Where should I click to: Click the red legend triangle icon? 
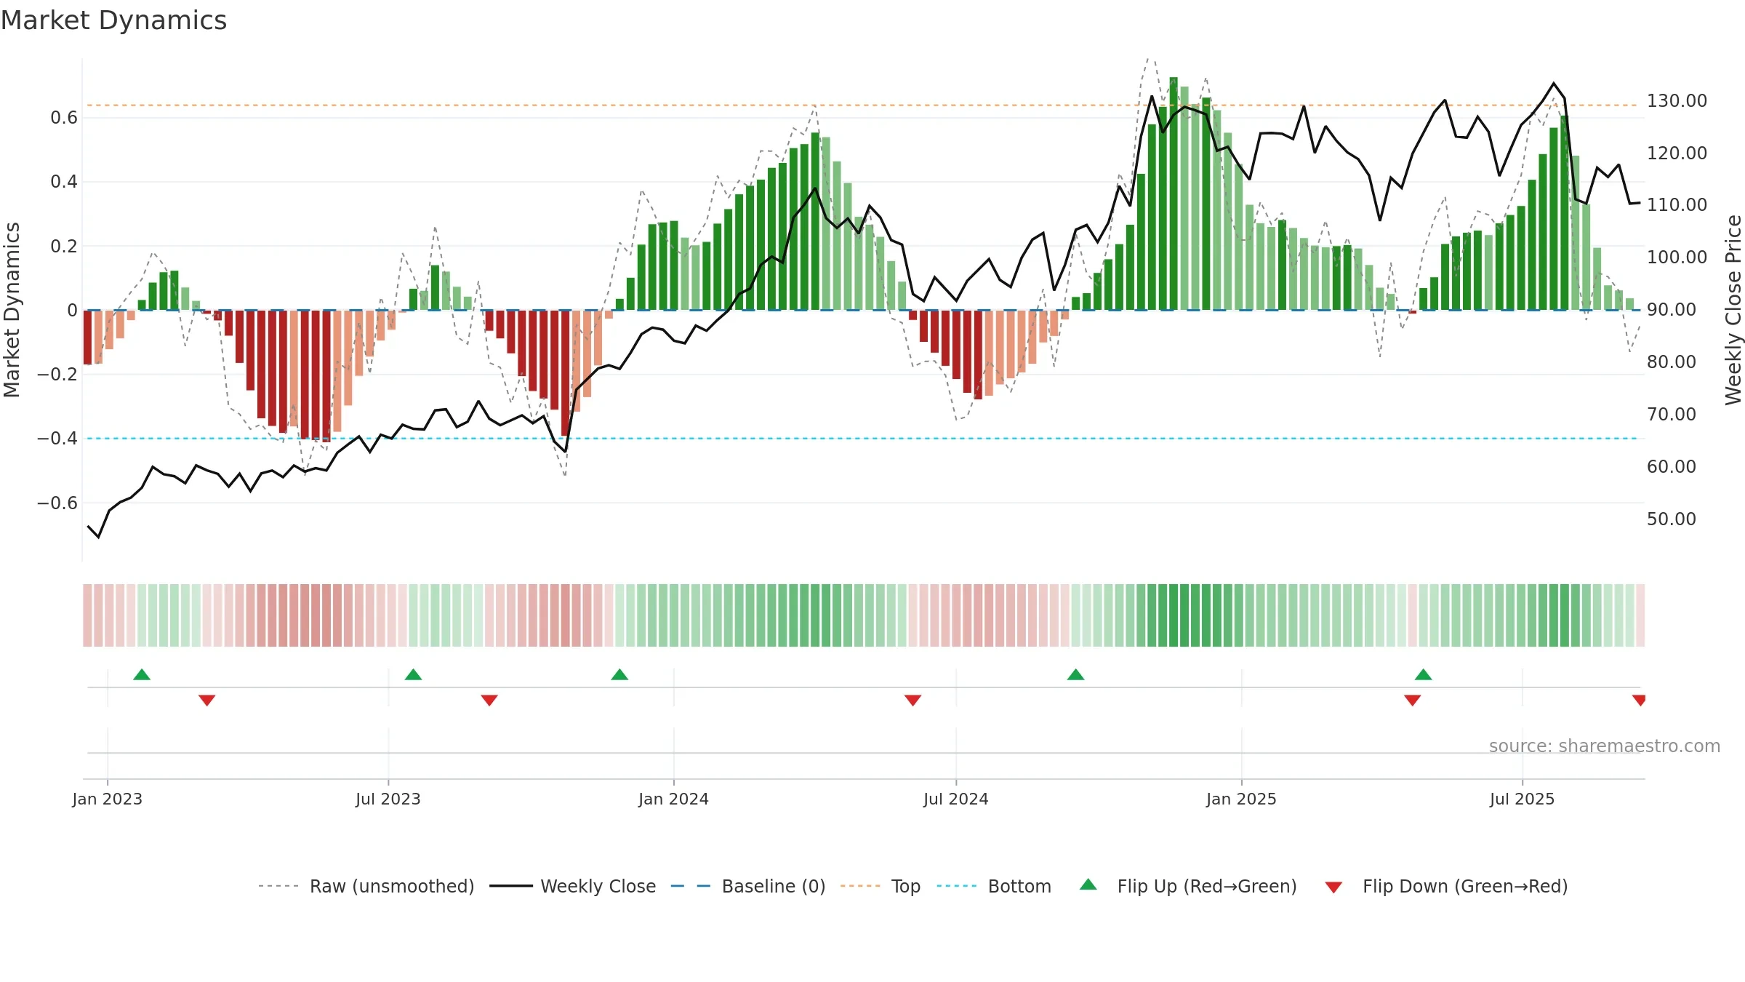click(1333, 887)
